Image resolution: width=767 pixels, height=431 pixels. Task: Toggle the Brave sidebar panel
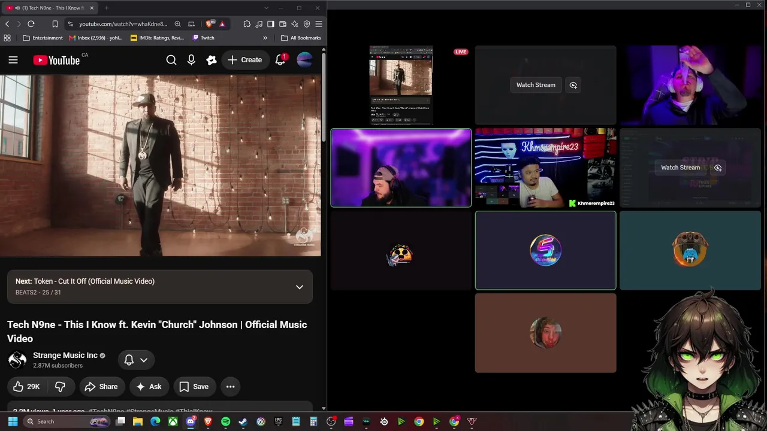click(271, 24)
